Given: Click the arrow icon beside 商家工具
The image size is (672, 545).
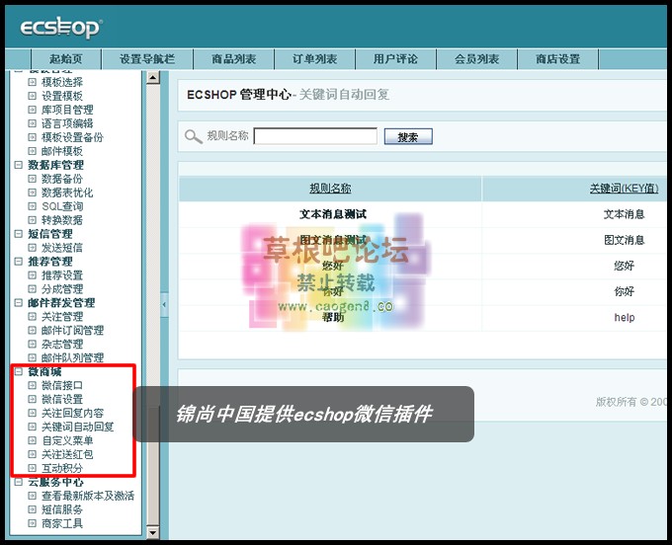Looking at the screenshot, I should 33,523.
